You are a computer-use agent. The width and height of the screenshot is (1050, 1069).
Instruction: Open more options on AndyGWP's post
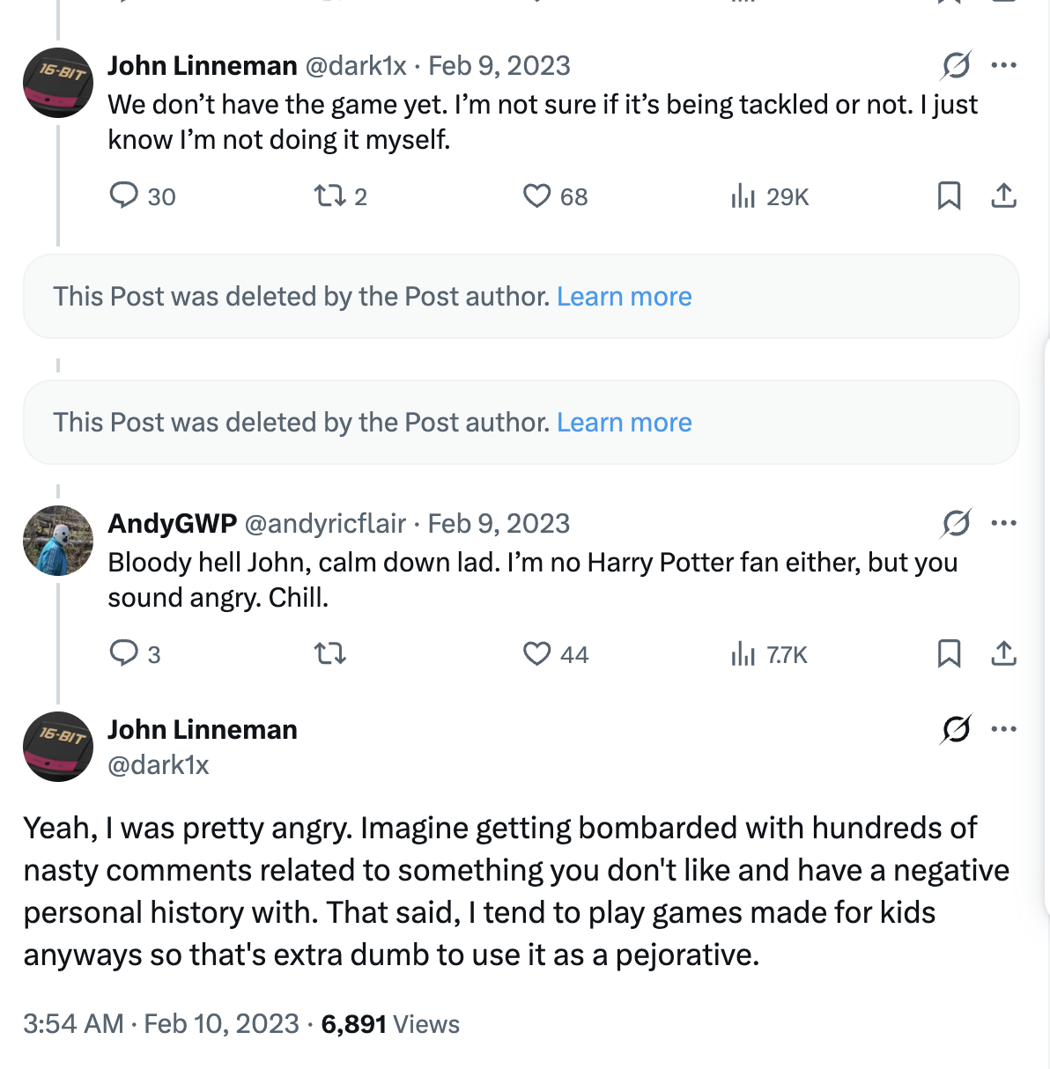pyautogui.click(x=1003, y=523)
